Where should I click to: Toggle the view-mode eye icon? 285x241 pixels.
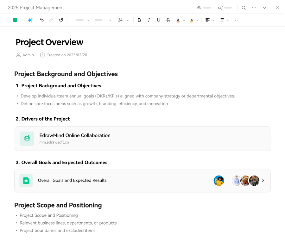[x=199, y=8]
